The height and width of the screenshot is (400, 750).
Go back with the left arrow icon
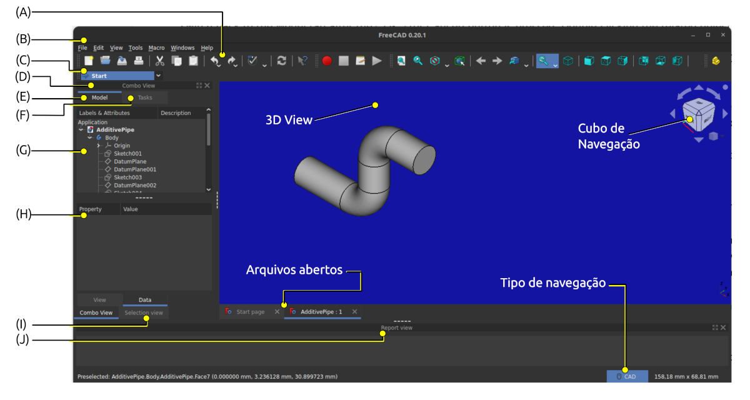(481, 61)
